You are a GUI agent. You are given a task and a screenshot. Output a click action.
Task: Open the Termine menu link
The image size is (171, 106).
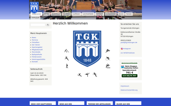point(35,40)
